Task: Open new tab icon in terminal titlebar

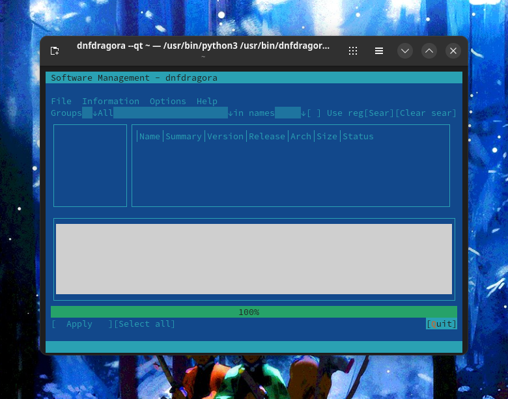Action: click(x=55, y=51)
